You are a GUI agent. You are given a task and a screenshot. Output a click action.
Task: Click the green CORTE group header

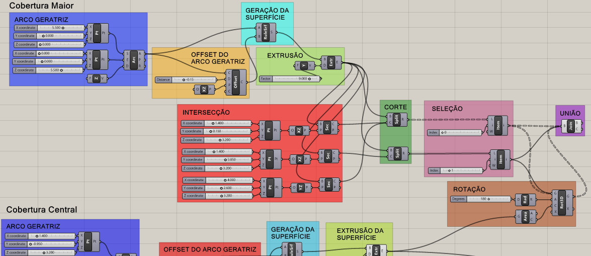click(395, 108)
